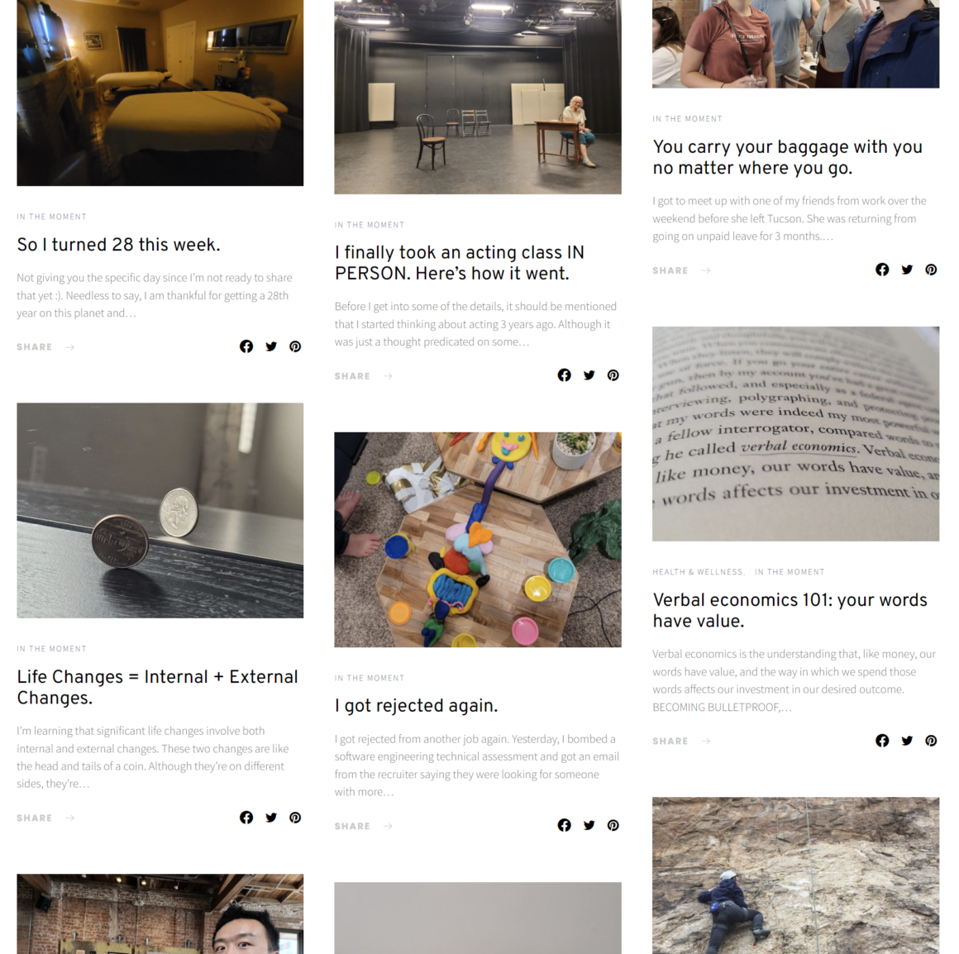The image size is (959, 954).
Task: Open the rock climber photo thumbnail
Action: [795, 875]
